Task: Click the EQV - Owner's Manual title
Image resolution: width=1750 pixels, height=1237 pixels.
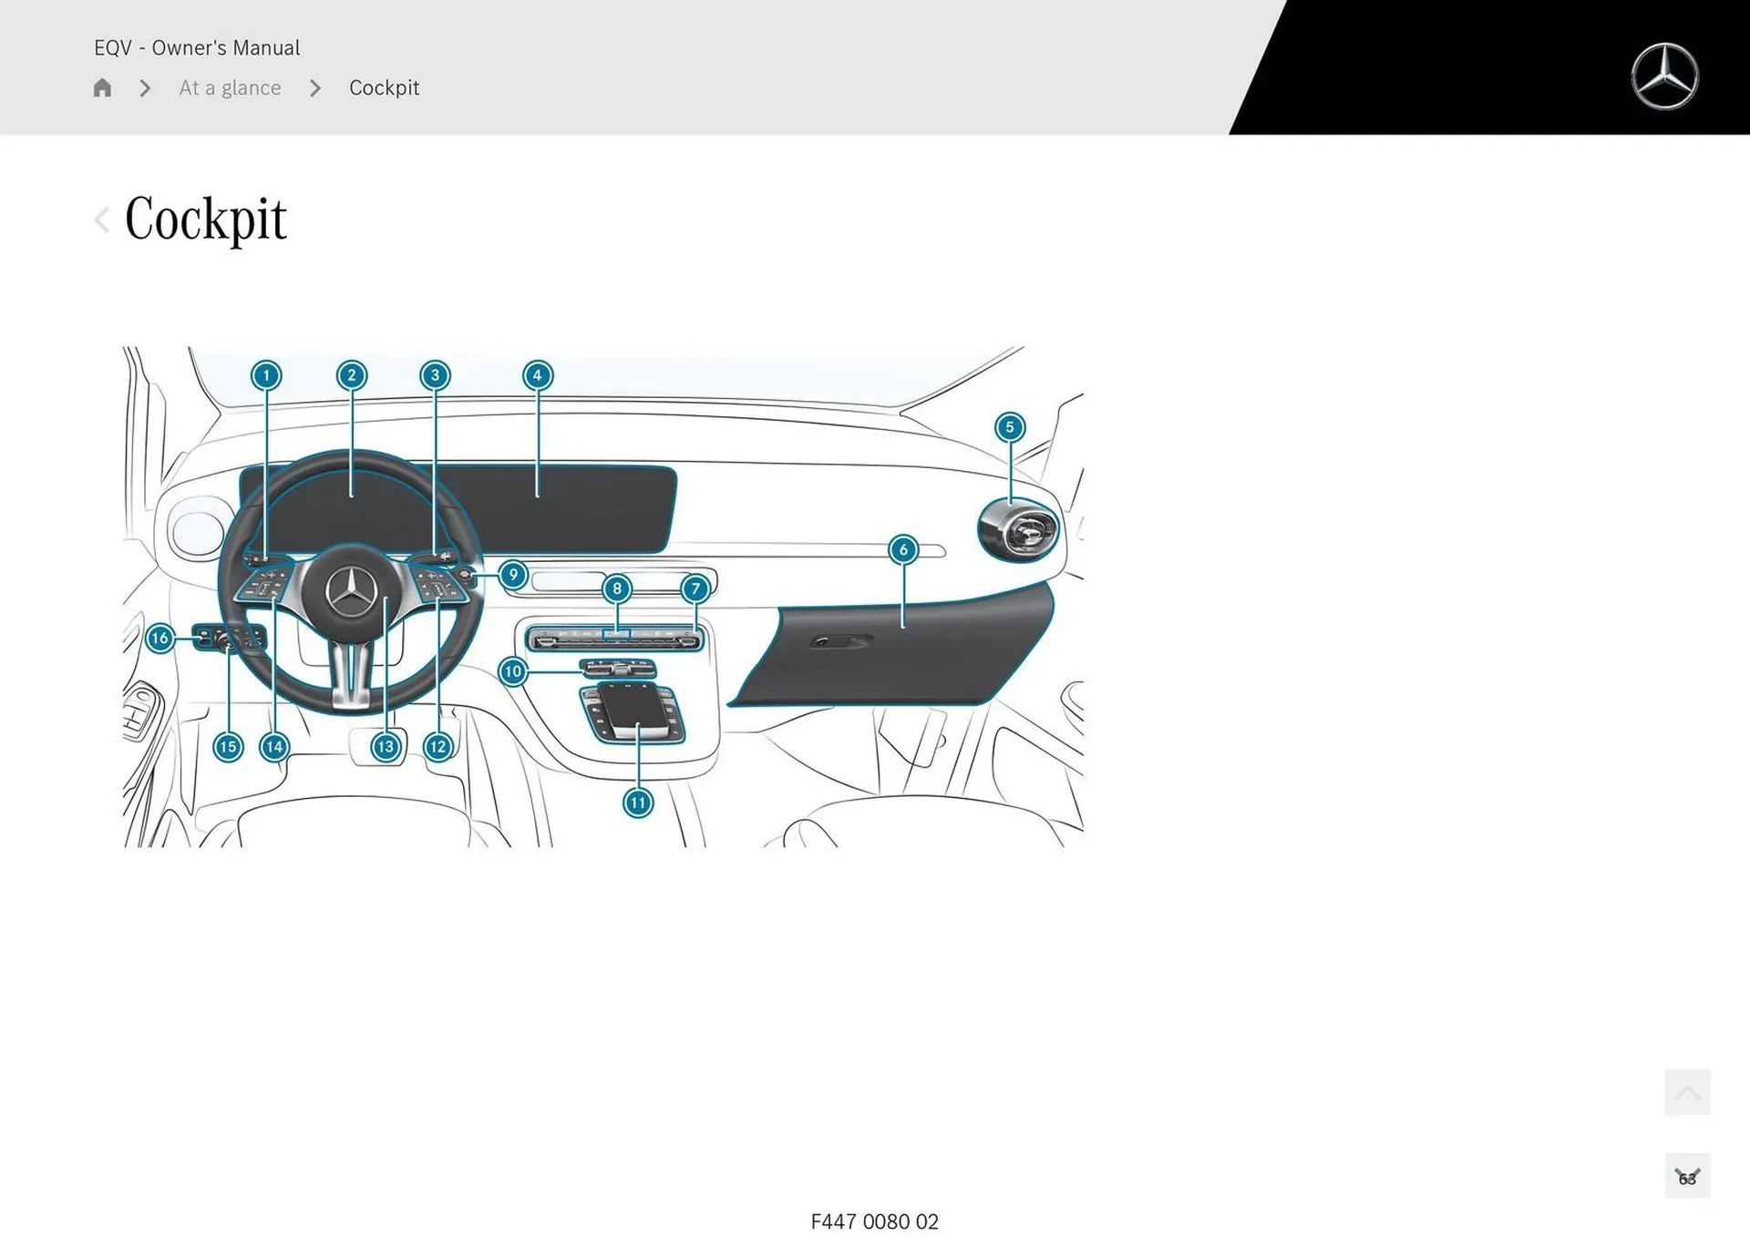Action: coord(196,47)
